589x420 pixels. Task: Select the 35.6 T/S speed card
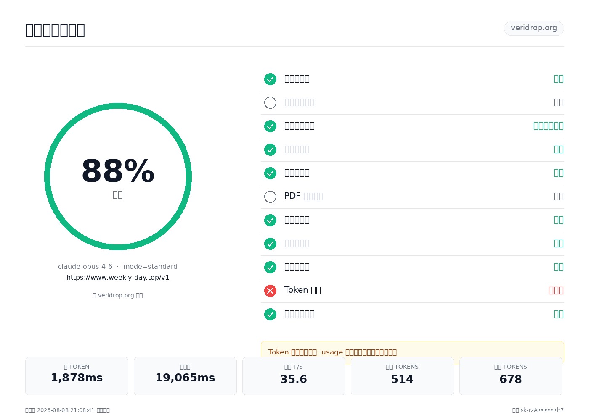coord(294,376)
